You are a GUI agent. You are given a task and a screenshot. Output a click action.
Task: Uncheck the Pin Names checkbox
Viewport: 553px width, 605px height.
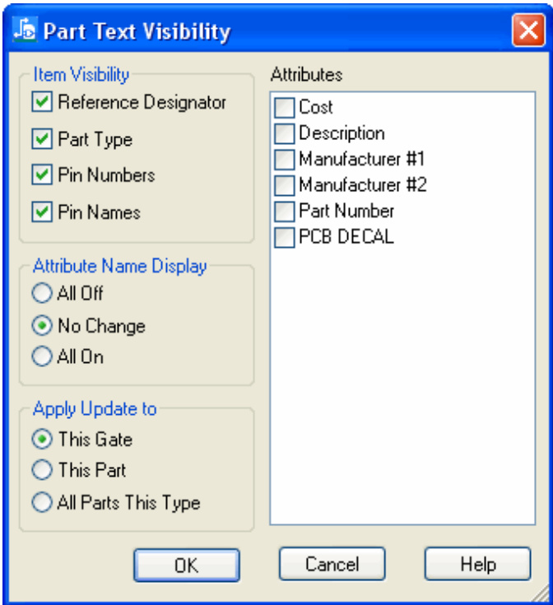[x=42, y=212]
